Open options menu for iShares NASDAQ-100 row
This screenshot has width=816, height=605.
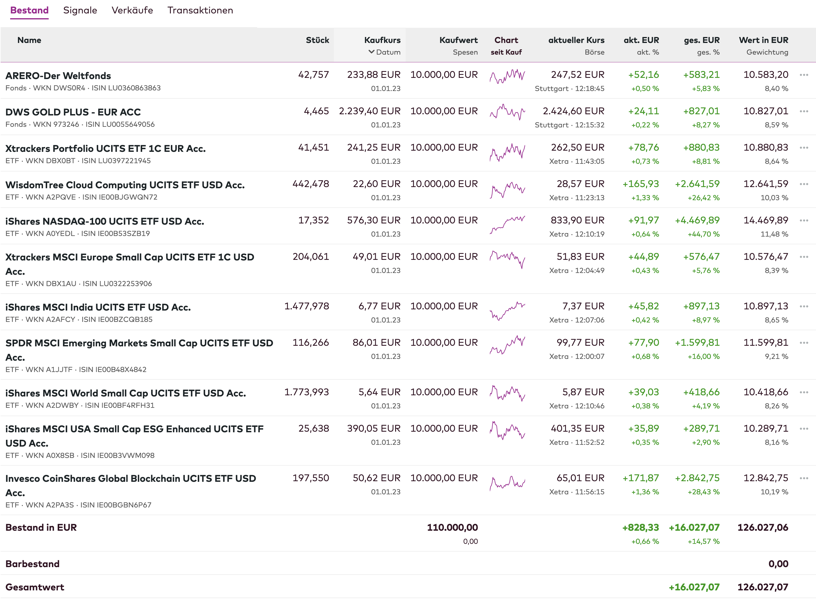pos(803,220)
